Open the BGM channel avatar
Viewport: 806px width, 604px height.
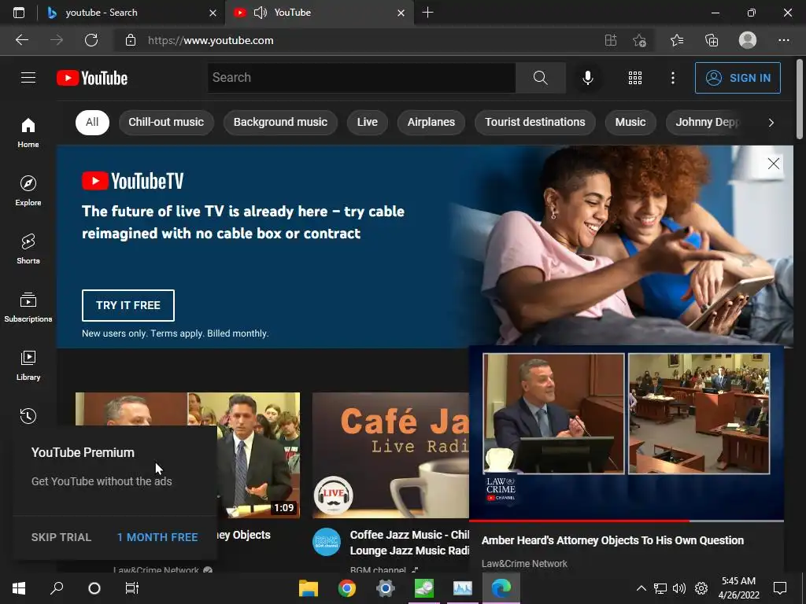coord(327,542)
